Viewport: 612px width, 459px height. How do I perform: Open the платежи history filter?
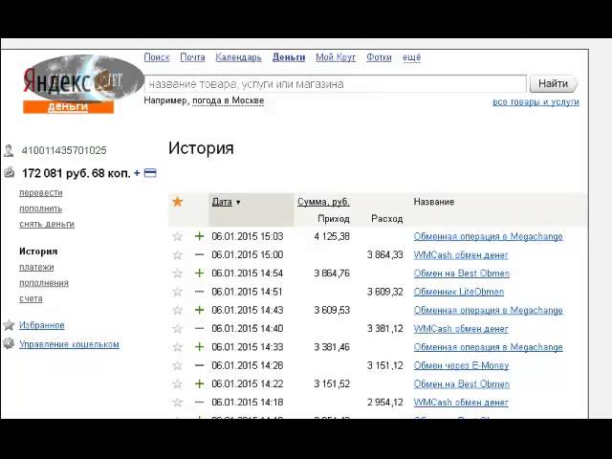coord(36,268)
